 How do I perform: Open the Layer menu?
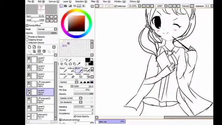tap(67, 1)
